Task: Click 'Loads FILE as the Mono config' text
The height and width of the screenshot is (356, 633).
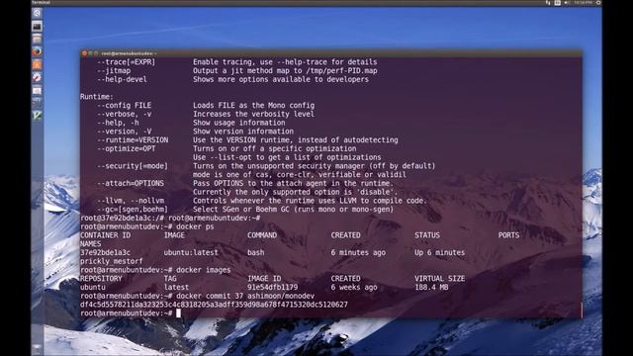Action: pos(253,106)
